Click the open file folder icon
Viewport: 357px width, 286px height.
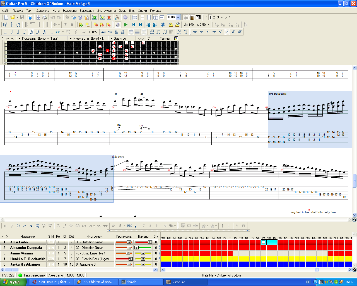13,17
